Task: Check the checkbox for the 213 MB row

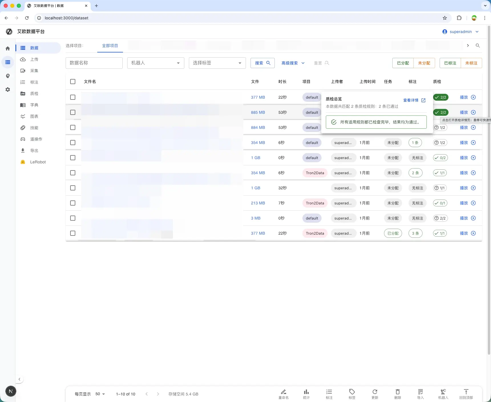Action: click(x=73, y=203)
